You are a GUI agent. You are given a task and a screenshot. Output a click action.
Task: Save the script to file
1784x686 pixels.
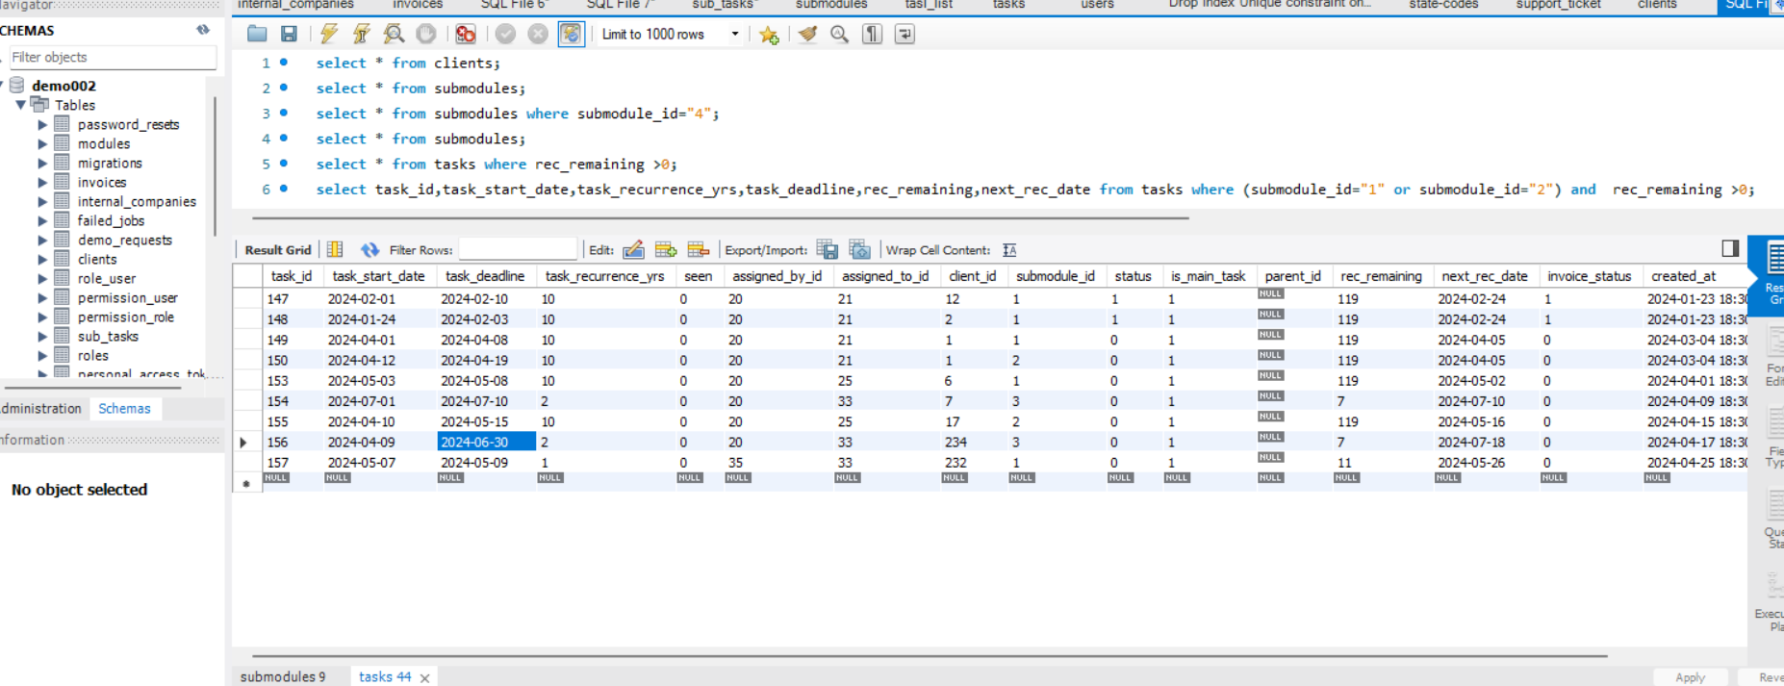click(x=289, y=35)
